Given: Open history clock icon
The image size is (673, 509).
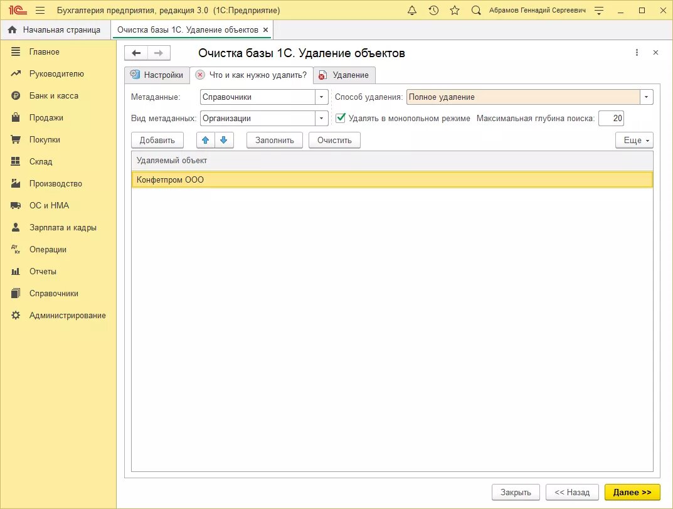Looking at the screenshot, I should click(x=433, y=10).
